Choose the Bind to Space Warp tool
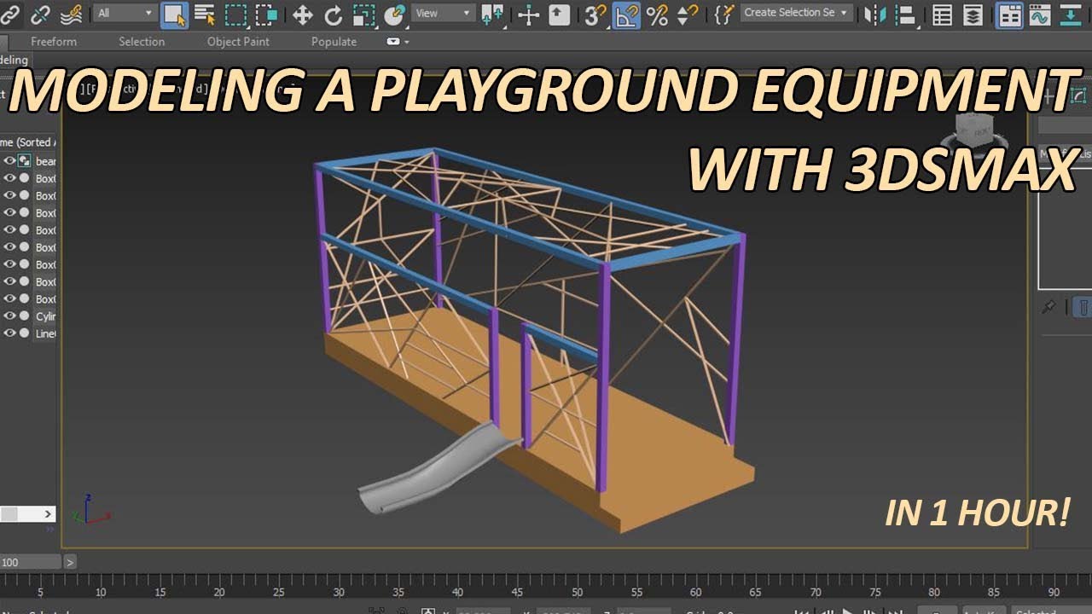 [x=72, y=14]
